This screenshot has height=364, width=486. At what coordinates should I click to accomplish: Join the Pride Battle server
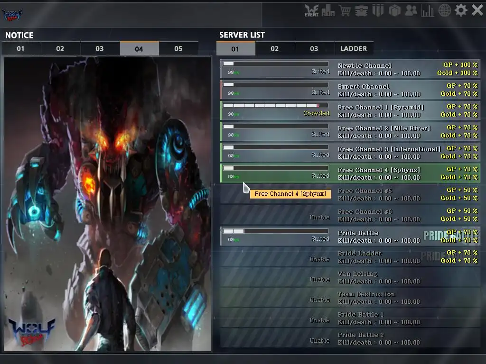[x=350, y=236]
